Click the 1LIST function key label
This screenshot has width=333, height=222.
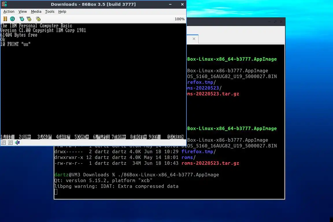[x=8, y=137]
